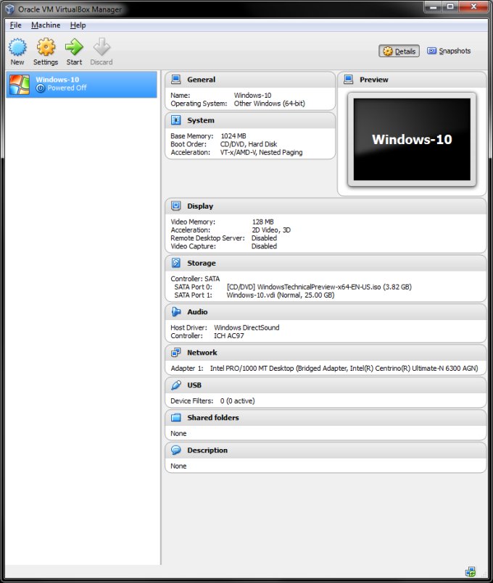Click the General section monitor icon

click(176, 79)
